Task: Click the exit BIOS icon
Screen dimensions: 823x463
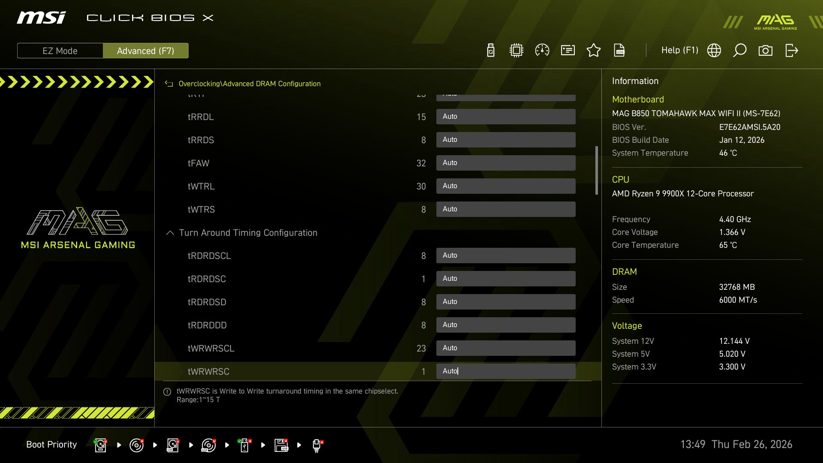Action: (x=791, y=50)
